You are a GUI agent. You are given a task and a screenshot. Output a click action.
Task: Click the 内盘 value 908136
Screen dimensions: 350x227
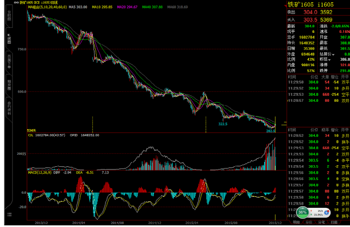tap(308, 65)
